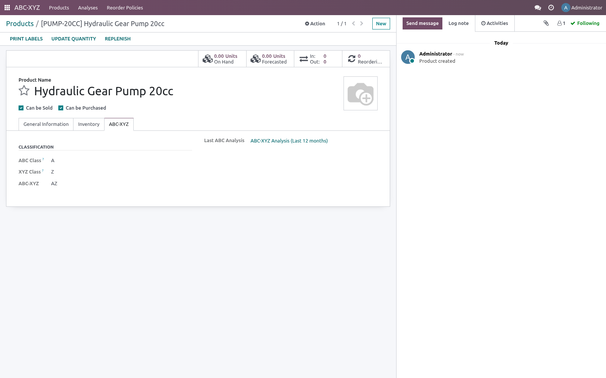Open the Analyses menu

88,8
